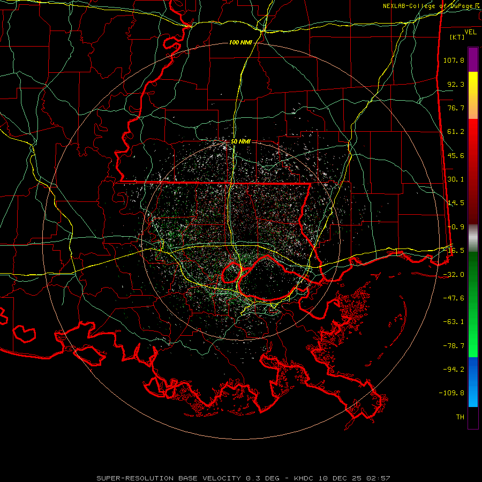Click the [KT] units label

(x=457, y=37)
